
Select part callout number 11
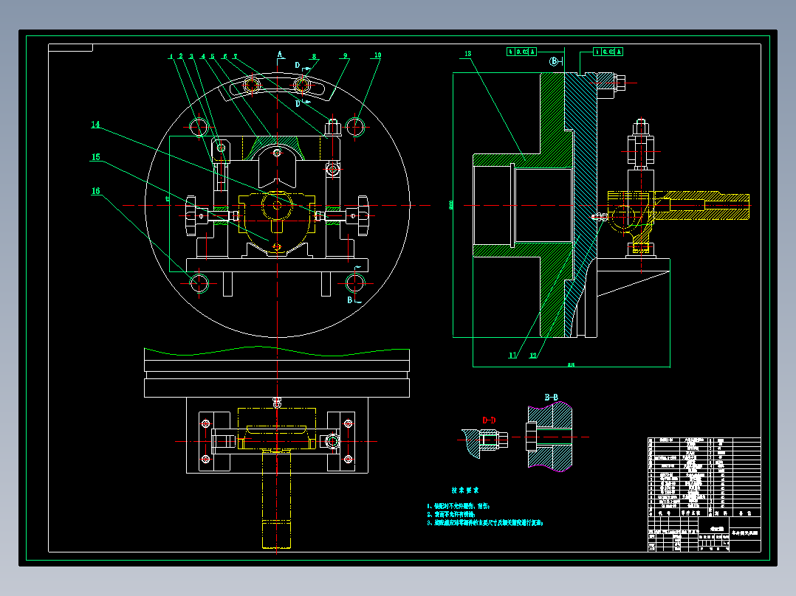point(512,355)
